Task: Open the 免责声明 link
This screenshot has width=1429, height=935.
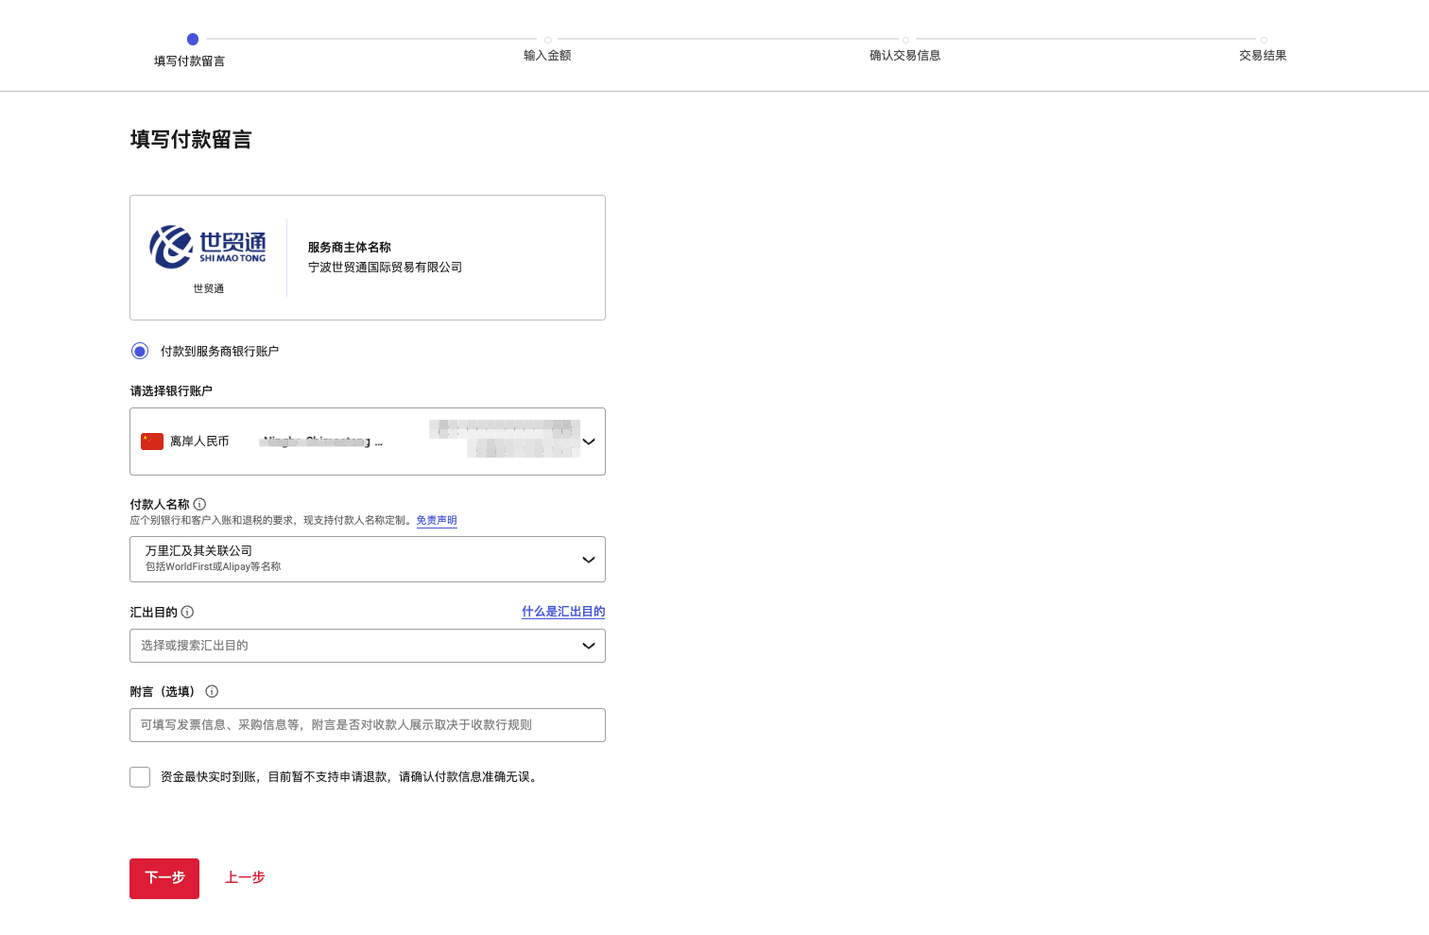Action: [437, 521]
